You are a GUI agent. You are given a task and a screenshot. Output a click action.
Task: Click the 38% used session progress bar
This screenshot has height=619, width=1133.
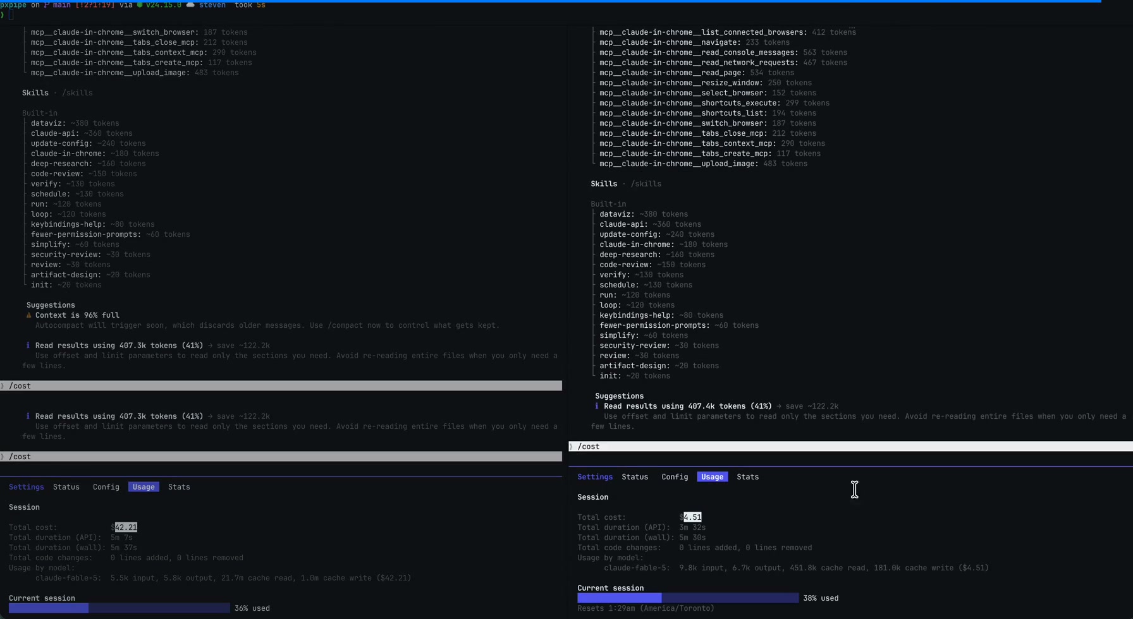pos(688,598)
